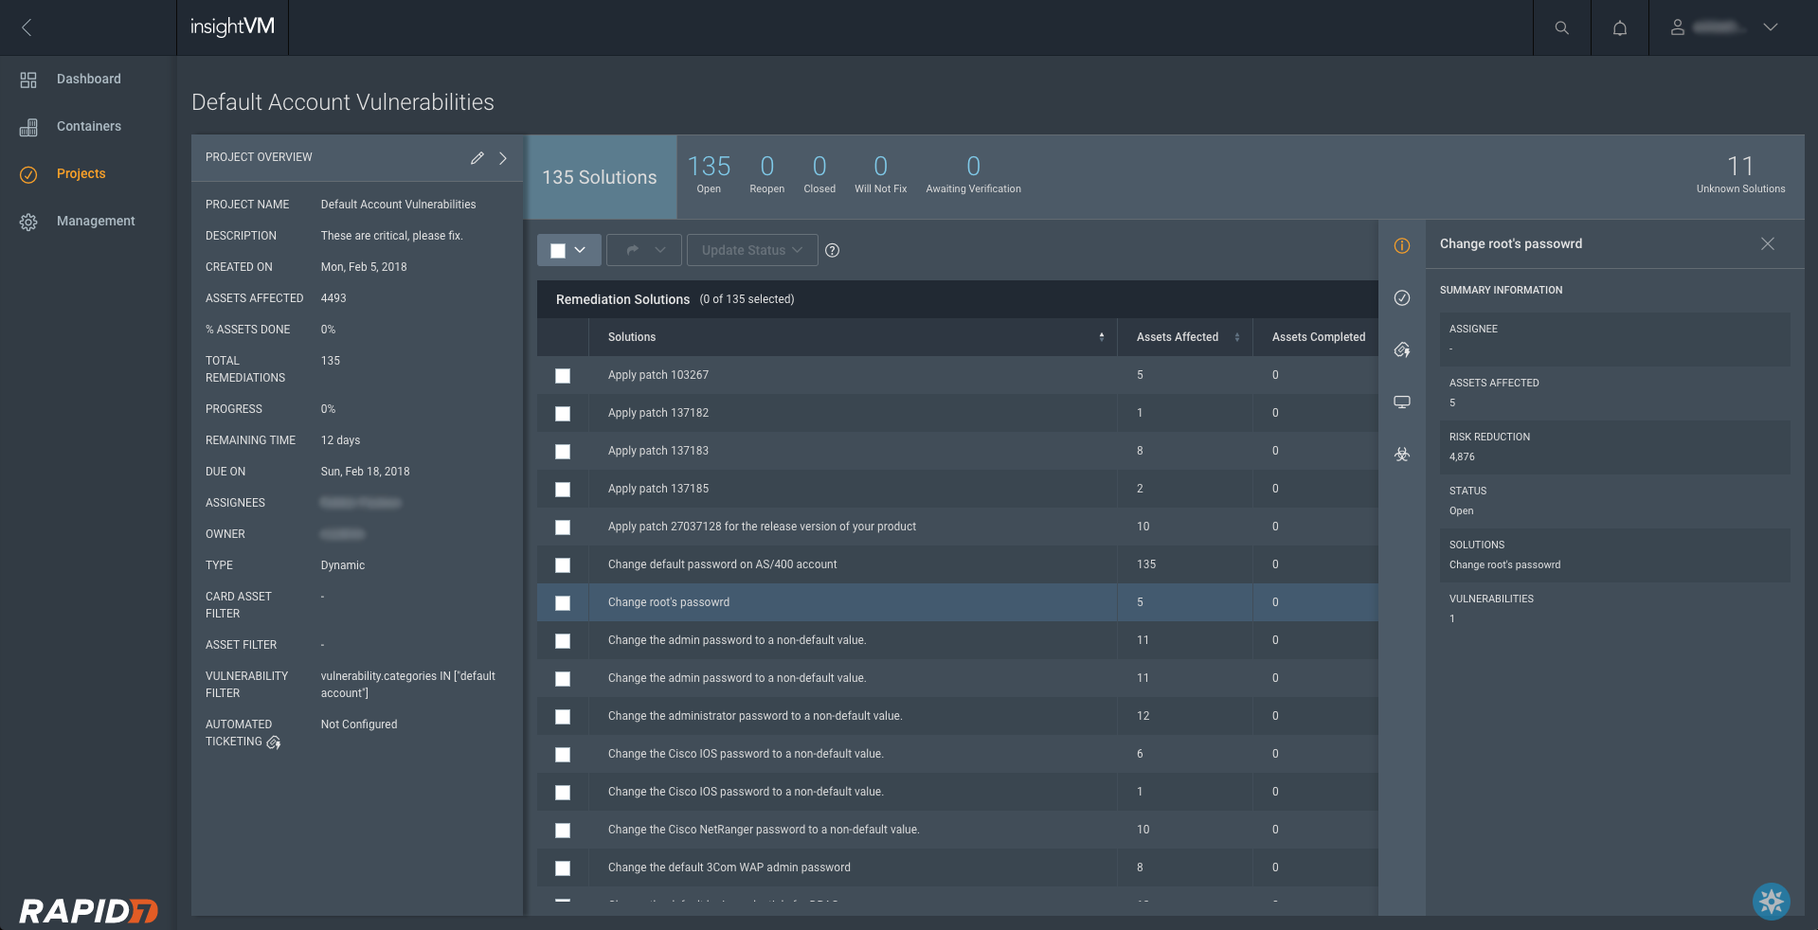Sort by the Assets Affected column
This screenshot has height=930, width=1818.
click(x=1185, y=337)
